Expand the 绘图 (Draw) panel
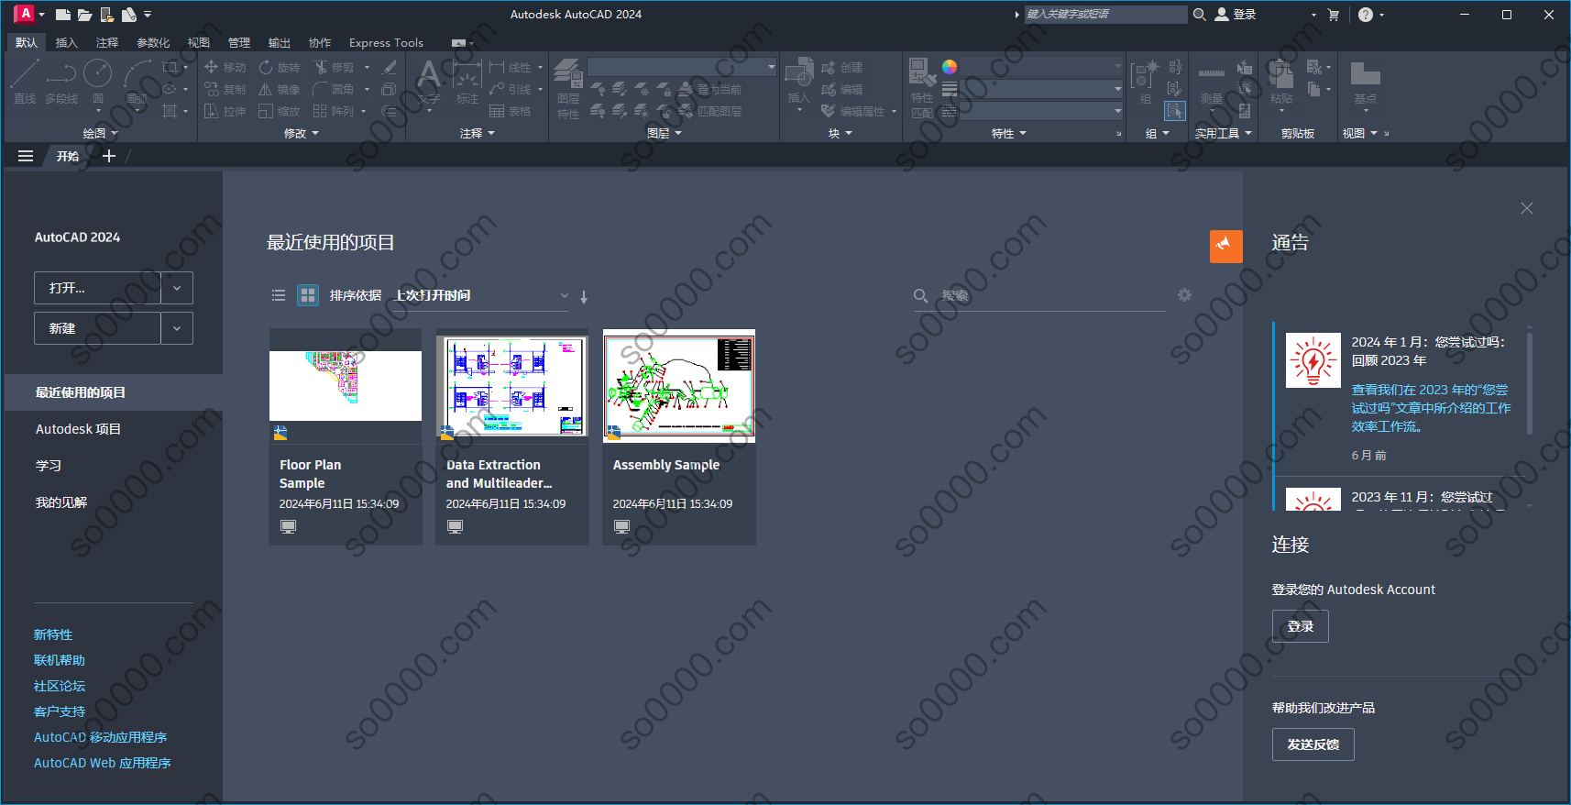 click(x=101, y=134)
